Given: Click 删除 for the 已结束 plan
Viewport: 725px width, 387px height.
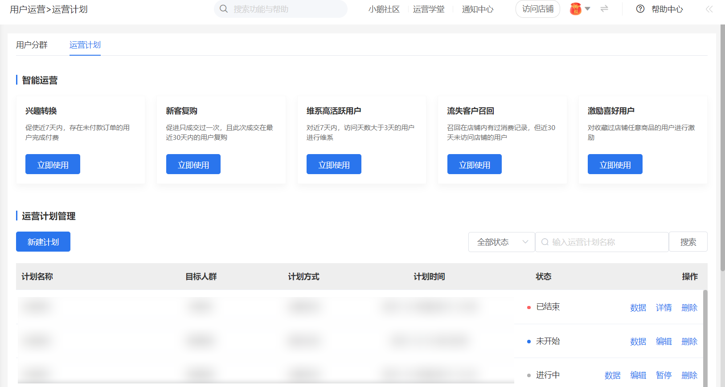Looking at the screenshot, I should pos(689,308).
